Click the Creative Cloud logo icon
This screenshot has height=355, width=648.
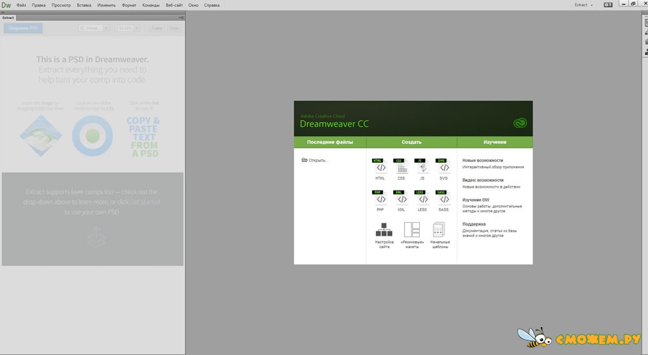520,122
